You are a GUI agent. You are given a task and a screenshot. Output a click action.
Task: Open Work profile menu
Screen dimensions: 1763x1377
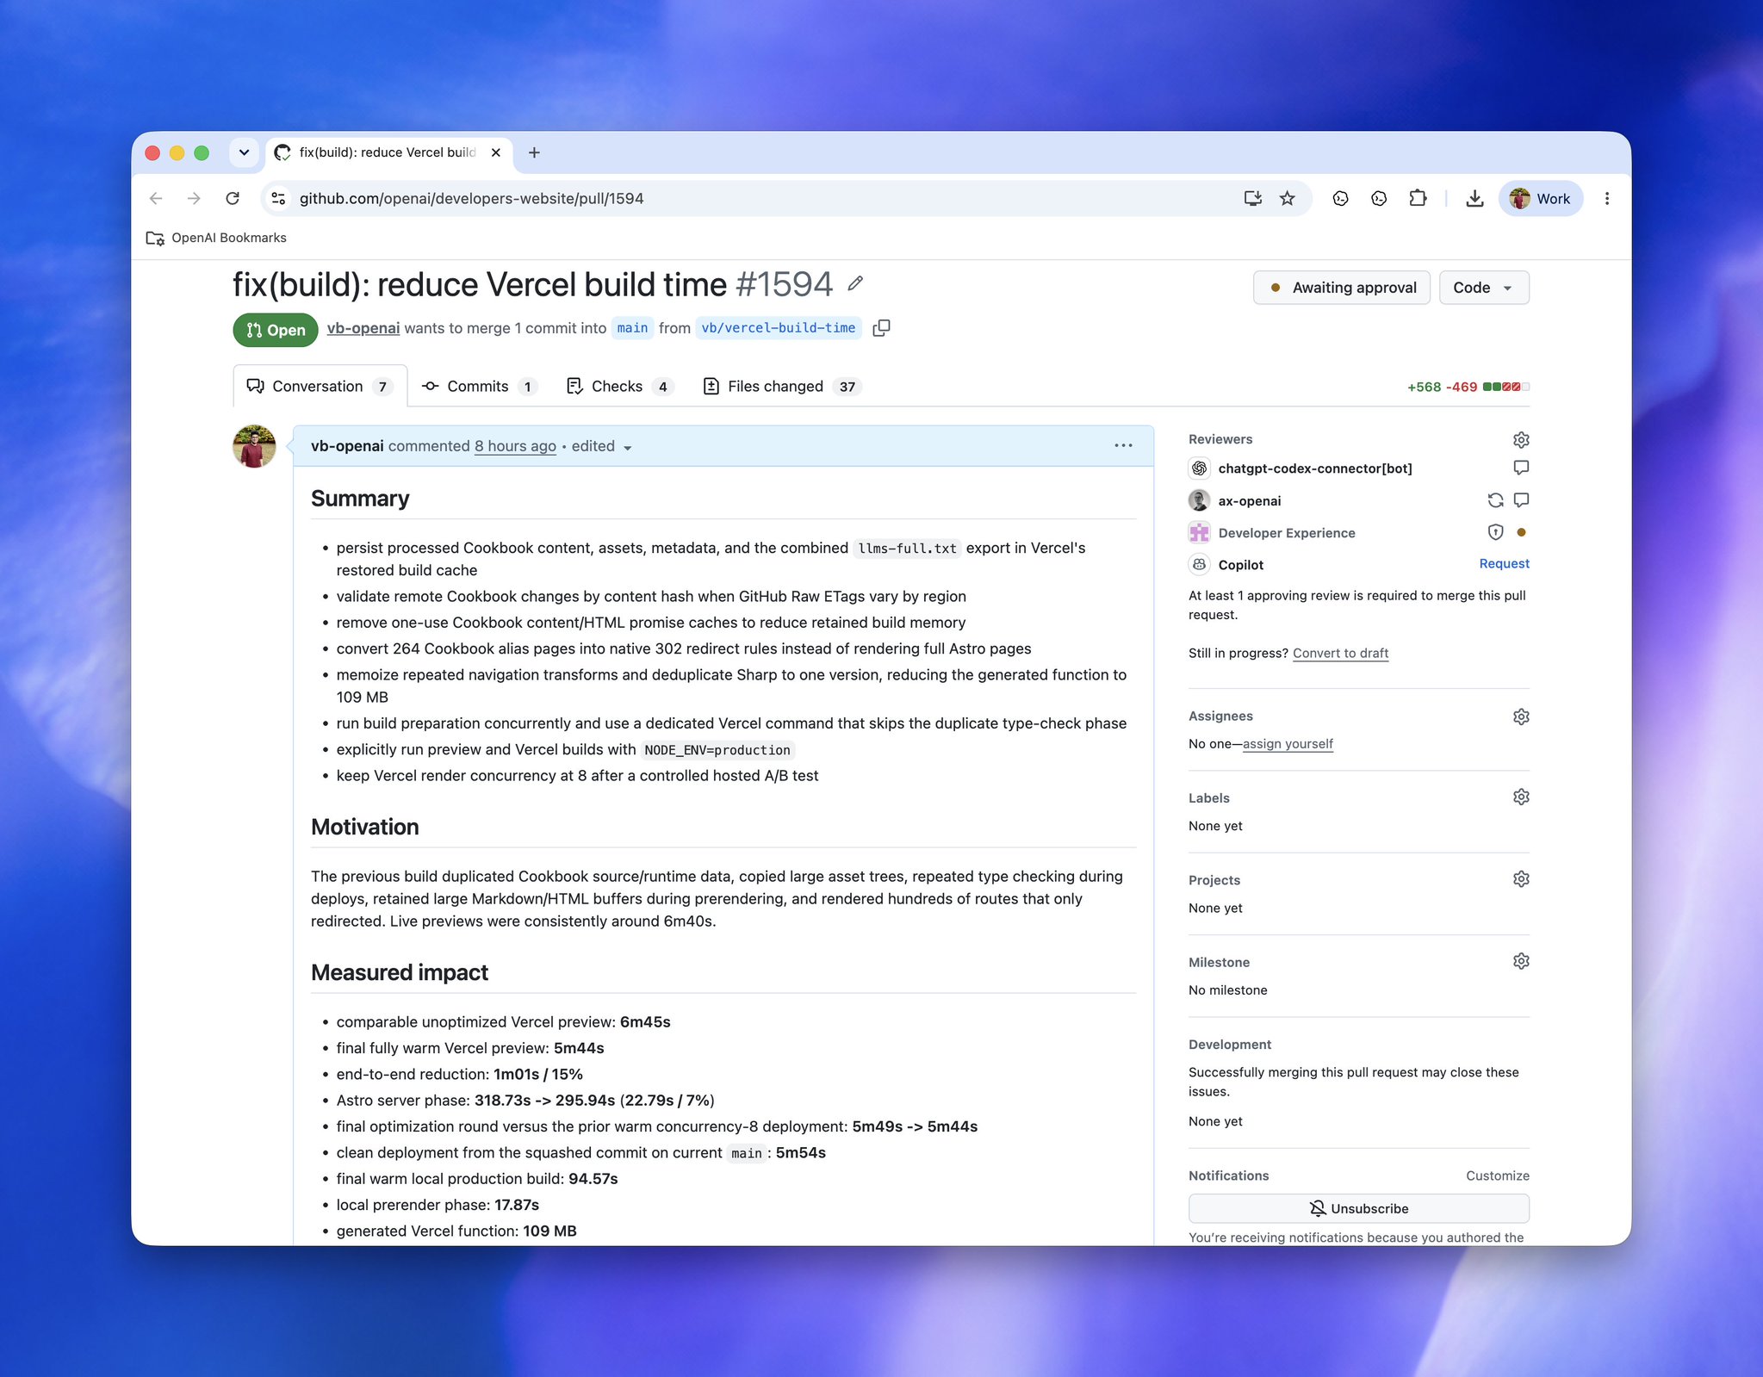pyautogui.click(x=1540, y=198)
